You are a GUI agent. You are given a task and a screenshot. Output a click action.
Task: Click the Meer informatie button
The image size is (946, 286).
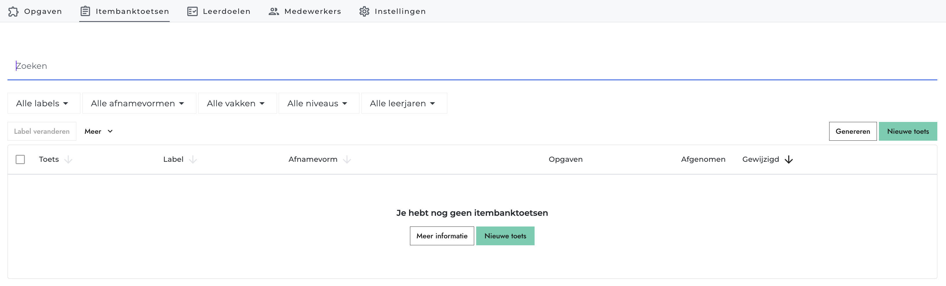point(442,236)
